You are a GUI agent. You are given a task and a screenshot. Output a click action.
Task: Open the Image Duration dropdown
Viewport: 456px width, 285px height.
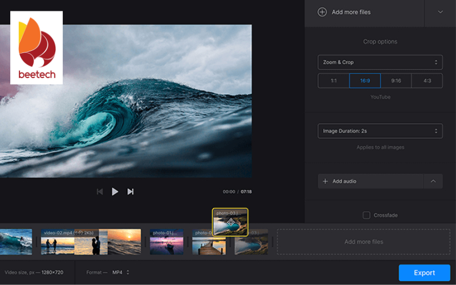click(380, 131)
